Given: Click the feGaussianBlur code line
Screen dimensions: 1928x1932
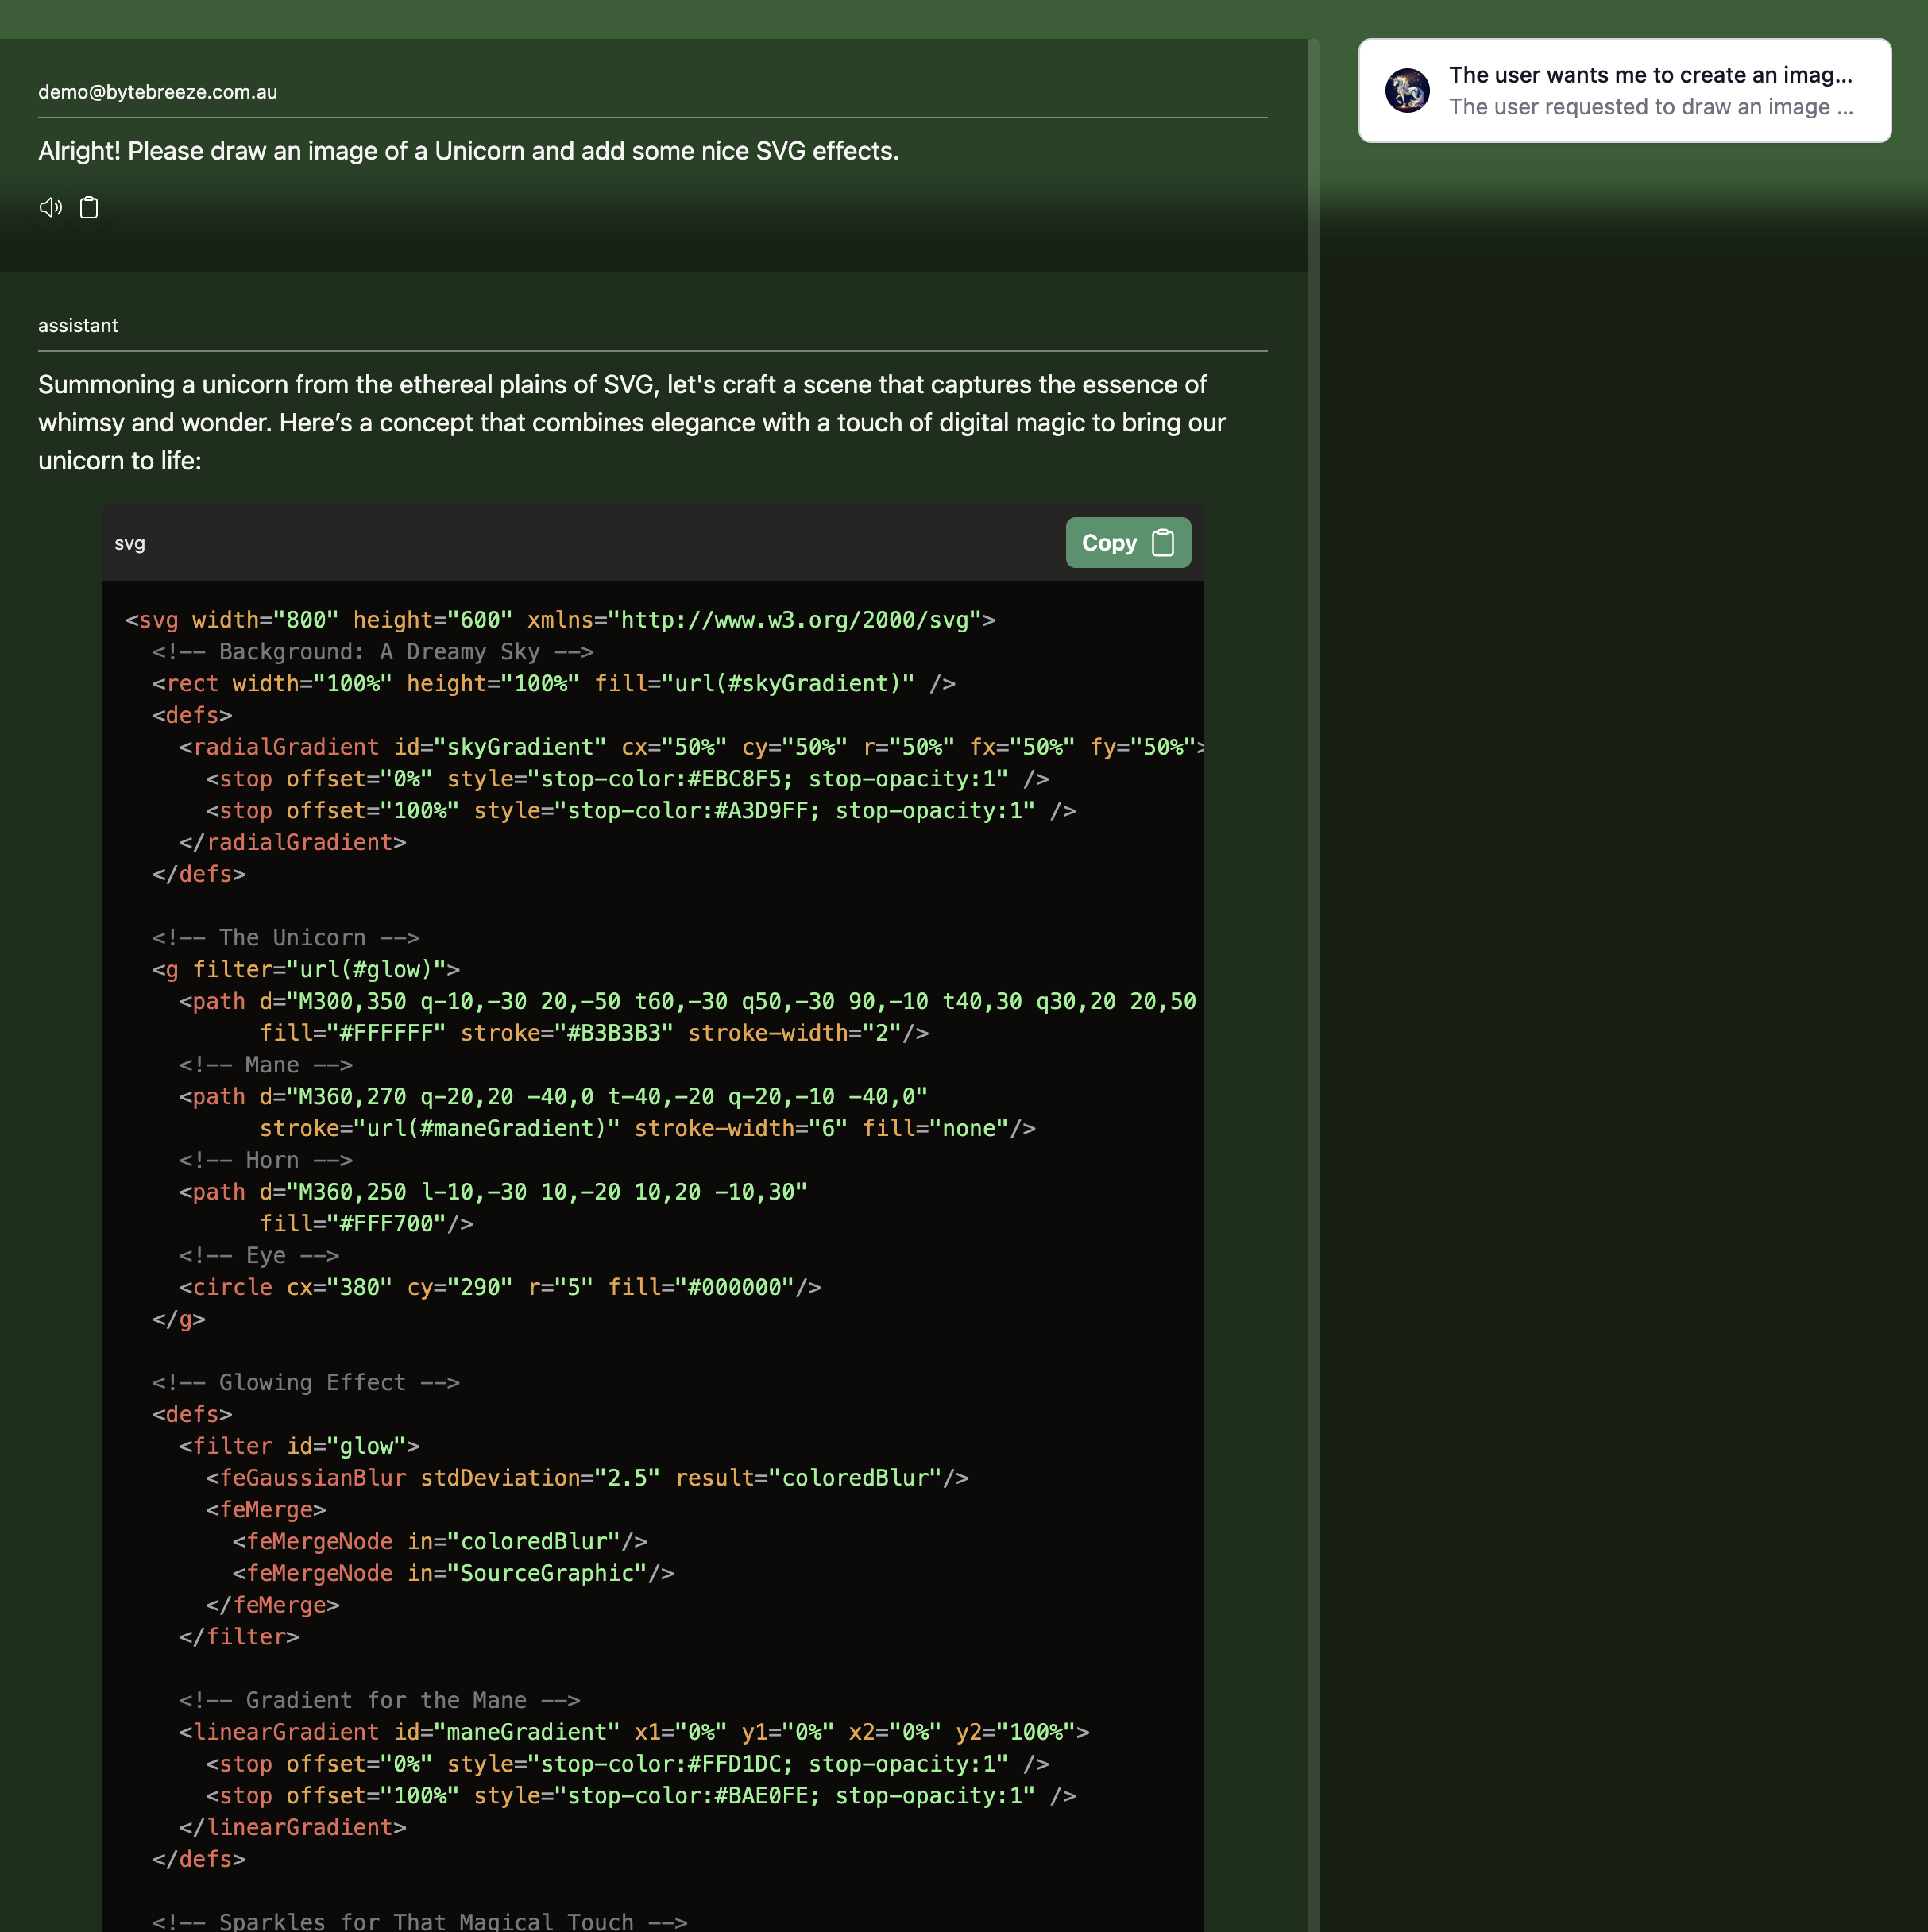Looking at the screenshot, I should pos(586,1478).
